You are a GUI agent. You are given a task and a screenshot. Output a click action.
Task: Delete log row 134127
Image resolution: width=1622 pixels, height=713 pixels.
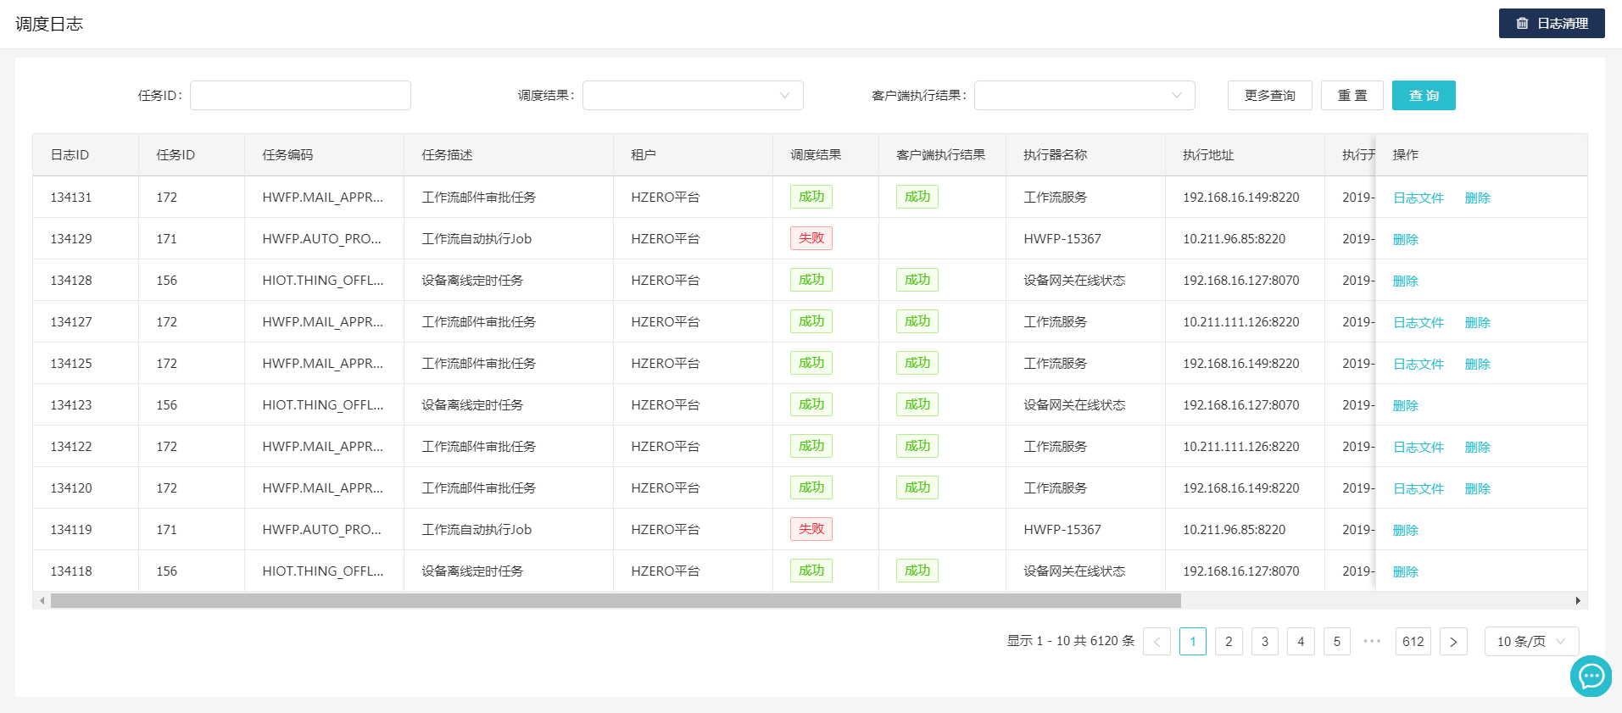(1477, 322)
